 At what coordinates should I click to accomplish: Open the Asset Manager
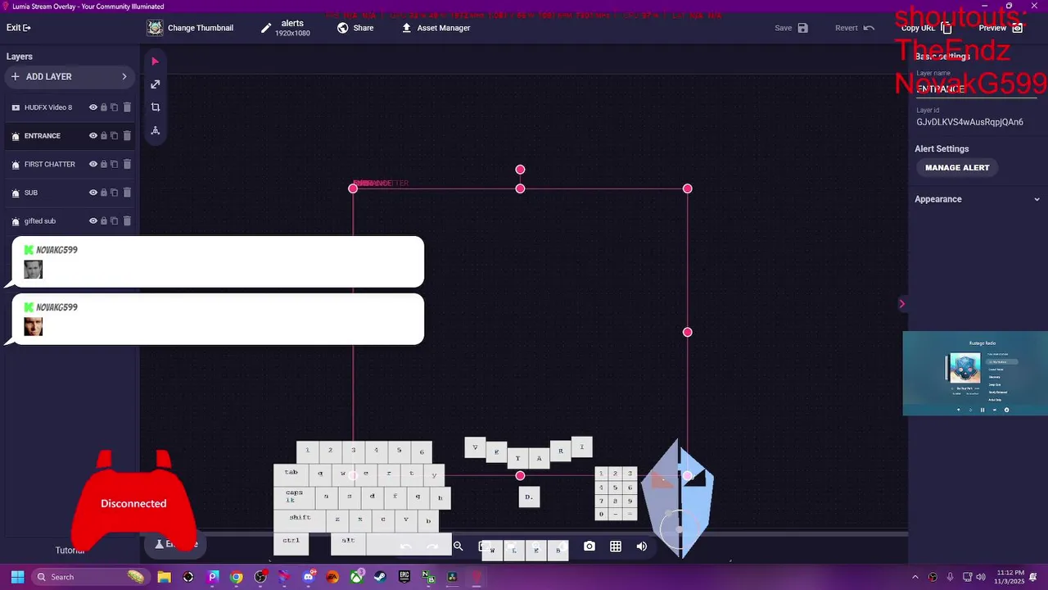coord(436,28)
